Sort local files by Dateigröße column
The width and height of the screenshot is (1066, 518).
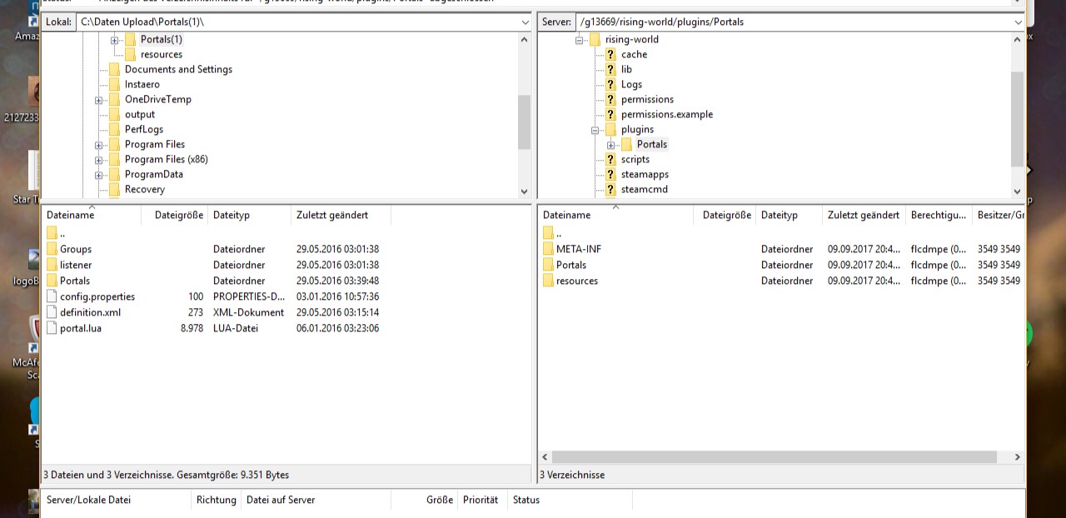point(178,215)
